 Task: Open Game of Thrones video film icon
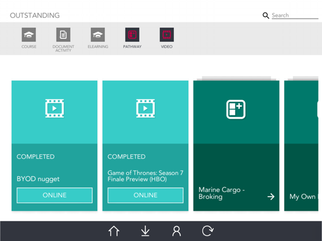[x=145, y=108]
